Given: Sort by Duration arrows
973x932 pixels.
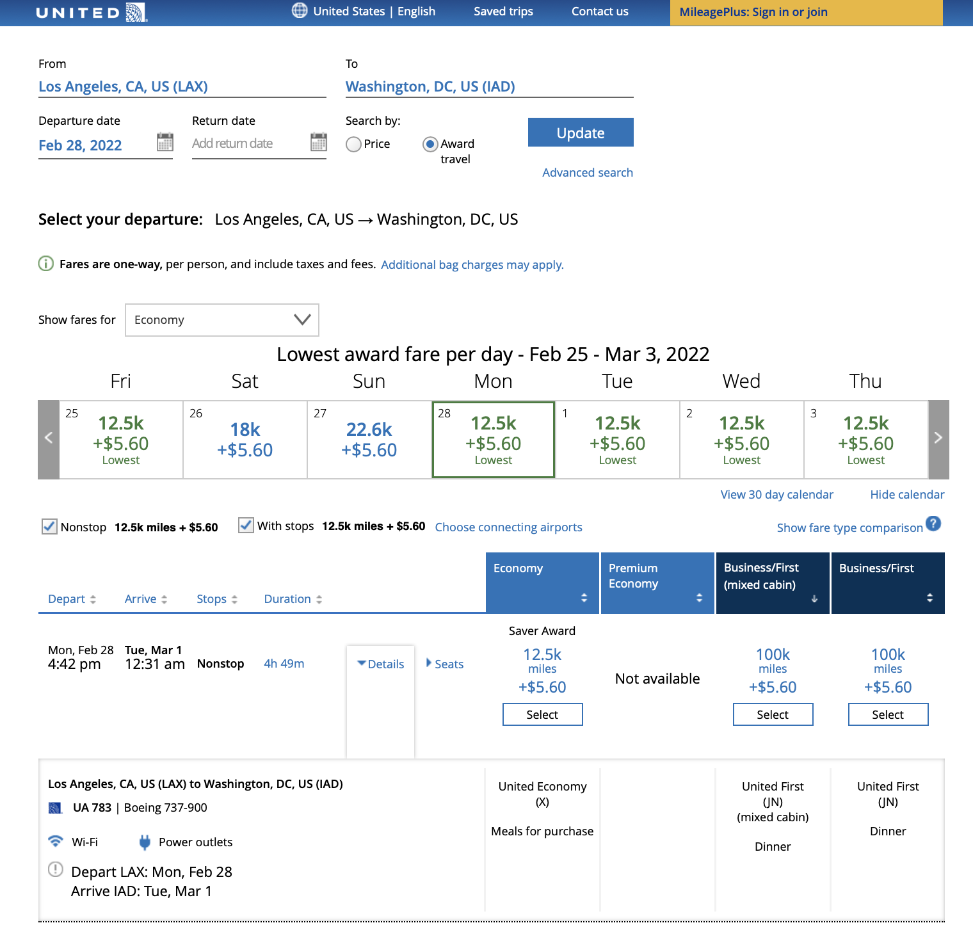Looking at the screenshot, I should click(x=319, y=599).
